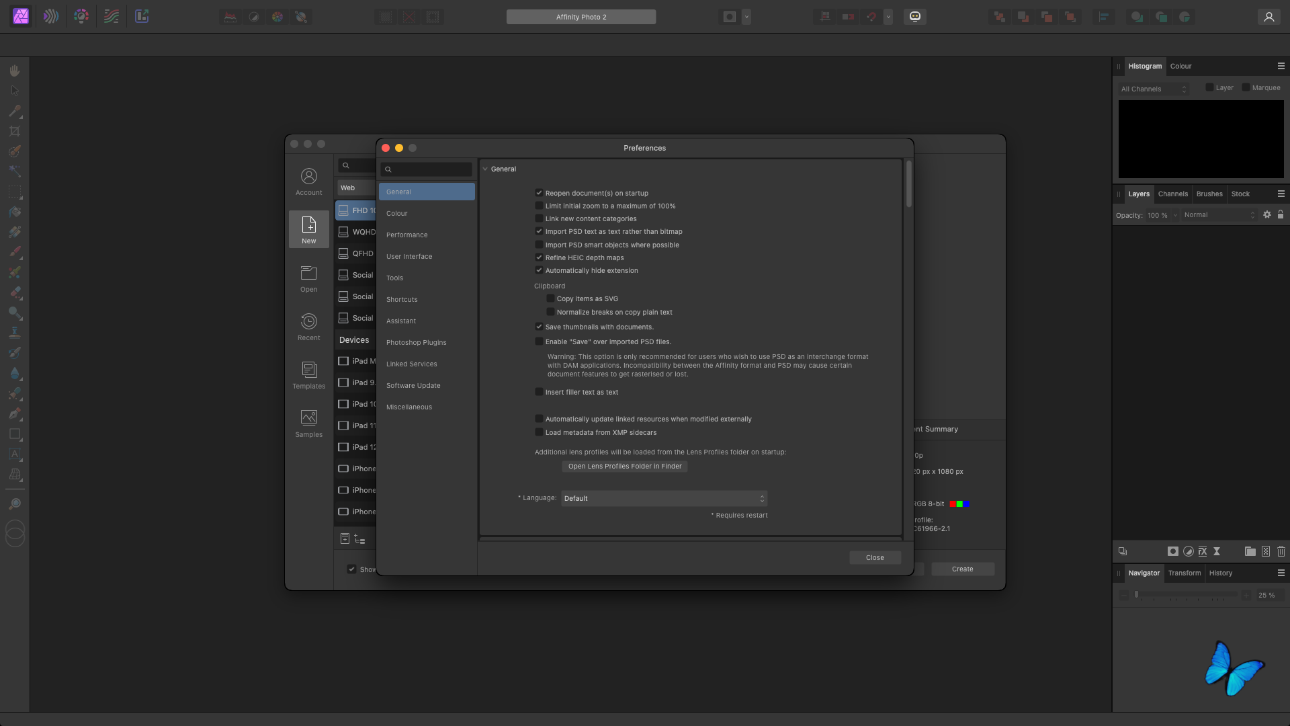Enable Copy items as SVG
Screen dimensions: 1290x726
tap(550, 298)
